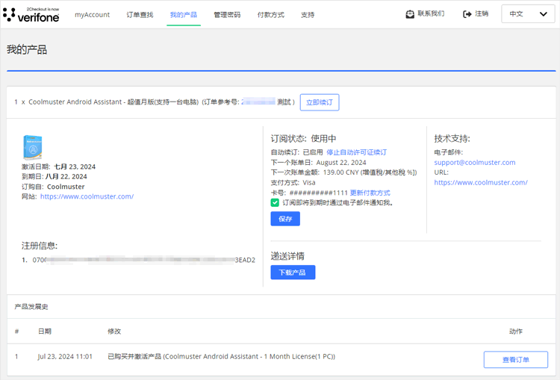Image resolution: width=560 pixels, height=380 pixels.
Task: Open the support@coolmuster.com email link
Action: tap(474, 162)
